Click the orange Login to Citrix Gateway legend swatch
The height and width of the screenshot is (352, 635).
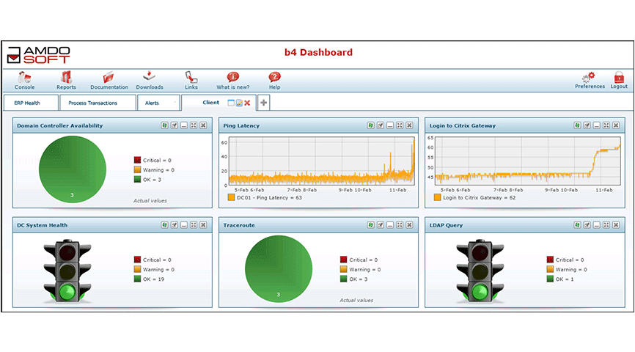point(437,198)
